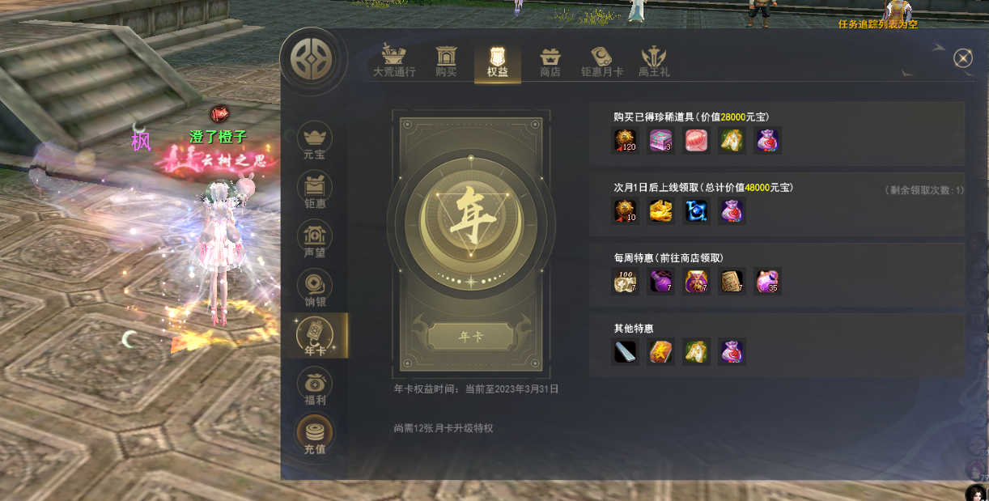Close the 权益 panel with X button
This screenshot has height=501, width=989.
[962, 58]
